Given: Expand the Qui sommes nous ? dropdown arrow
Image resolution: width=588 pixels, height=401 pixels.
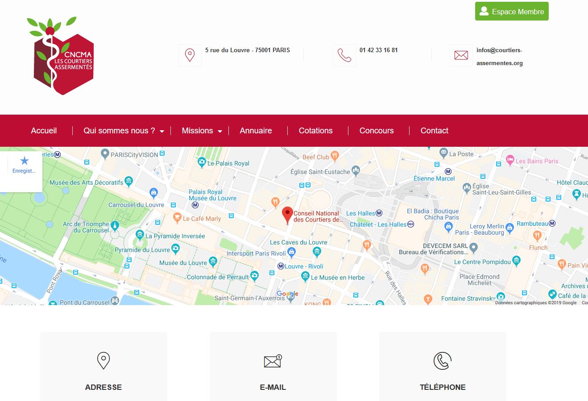Looking at the screenshot, I should [162, 131].
